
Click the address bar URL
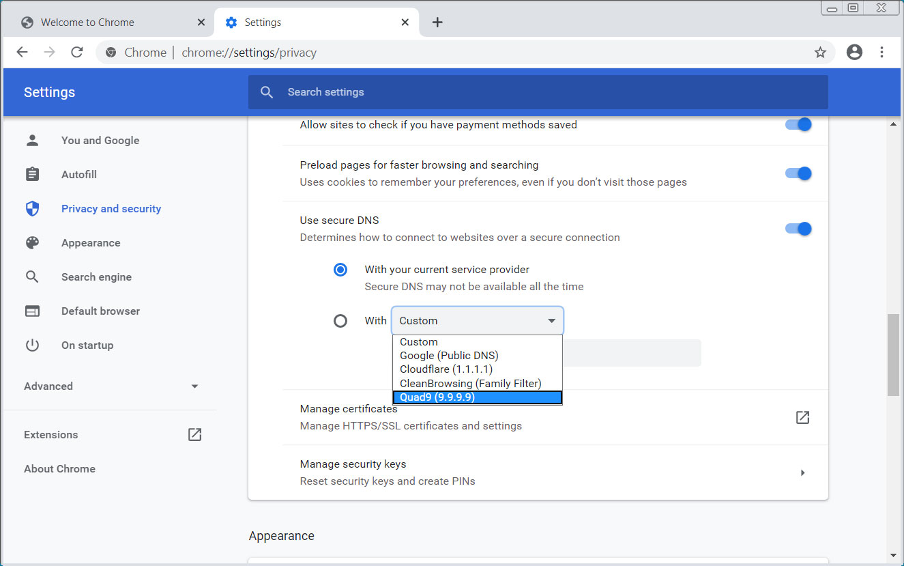click(248, 53)
